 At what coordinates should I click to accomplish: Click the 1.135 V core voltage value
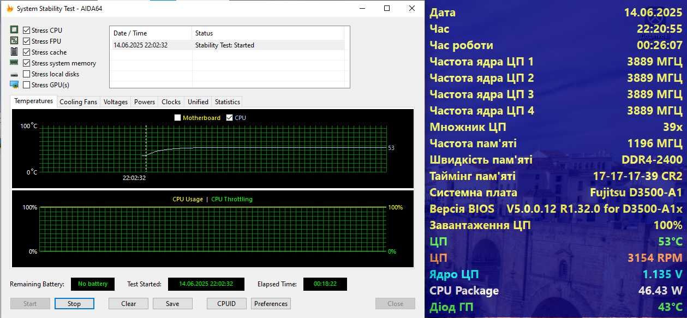tap(662, 274)
